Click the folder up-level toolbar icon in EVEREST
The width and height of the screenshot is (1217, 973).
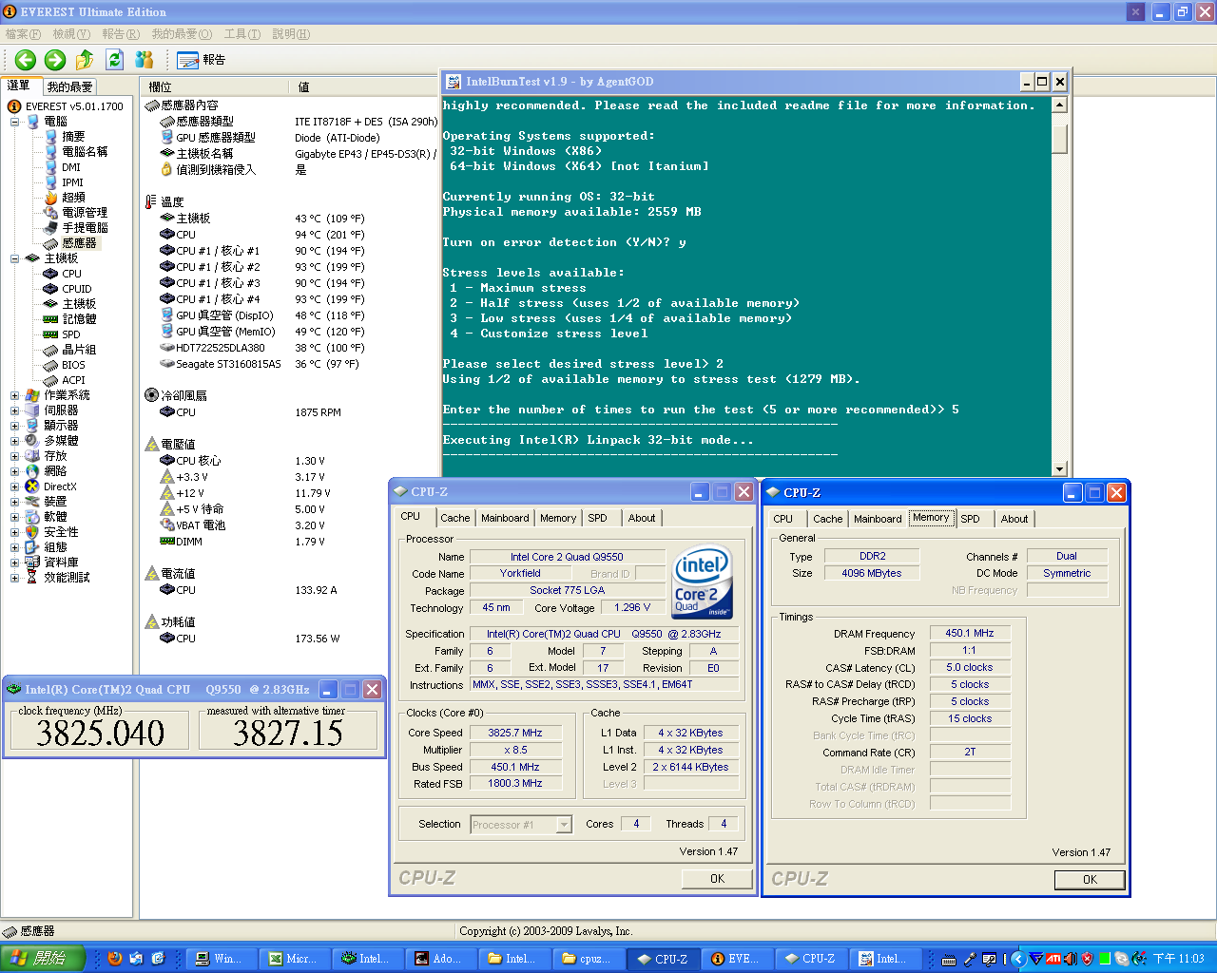pyautogui.click(x=85, y=60)
